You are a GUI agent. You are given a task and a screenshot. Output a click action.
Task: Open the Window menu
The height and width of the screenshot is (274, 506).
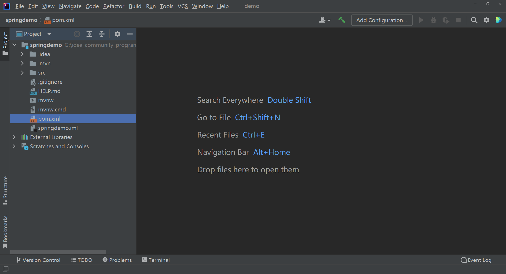tap(202, 6)
